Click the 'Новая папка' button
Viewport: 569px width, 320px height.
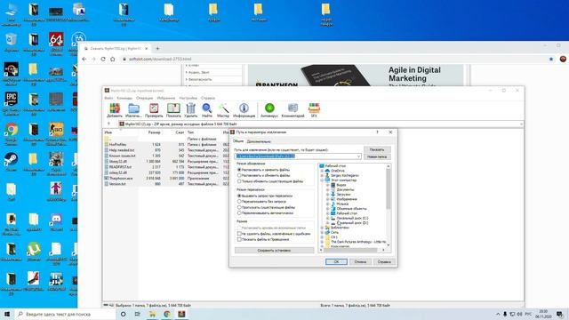(x=377, y=156)
